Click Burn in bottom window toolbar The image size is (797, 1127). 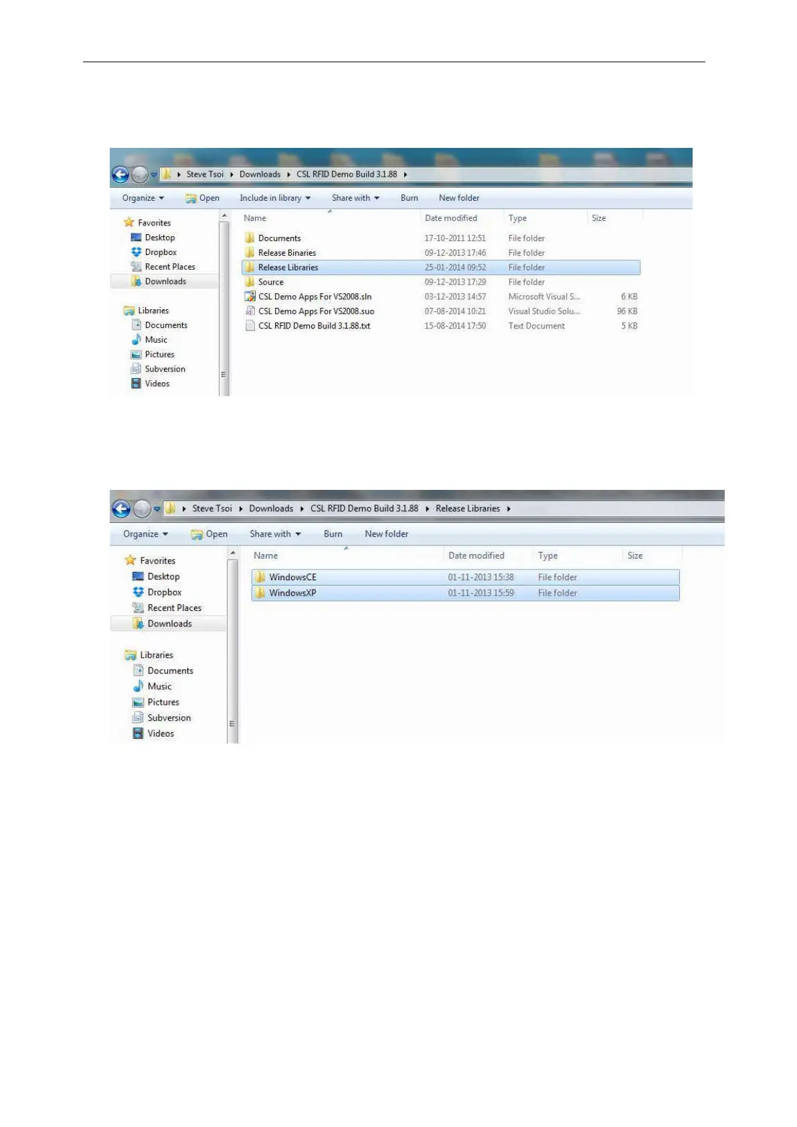(x=333, y=534)
